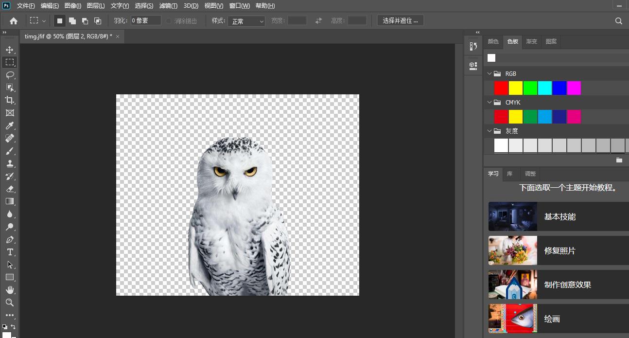Viewport: 629px width, 338px height.
Task: Pick the red swatch in RGB group
Action: [x=501, y=88]
